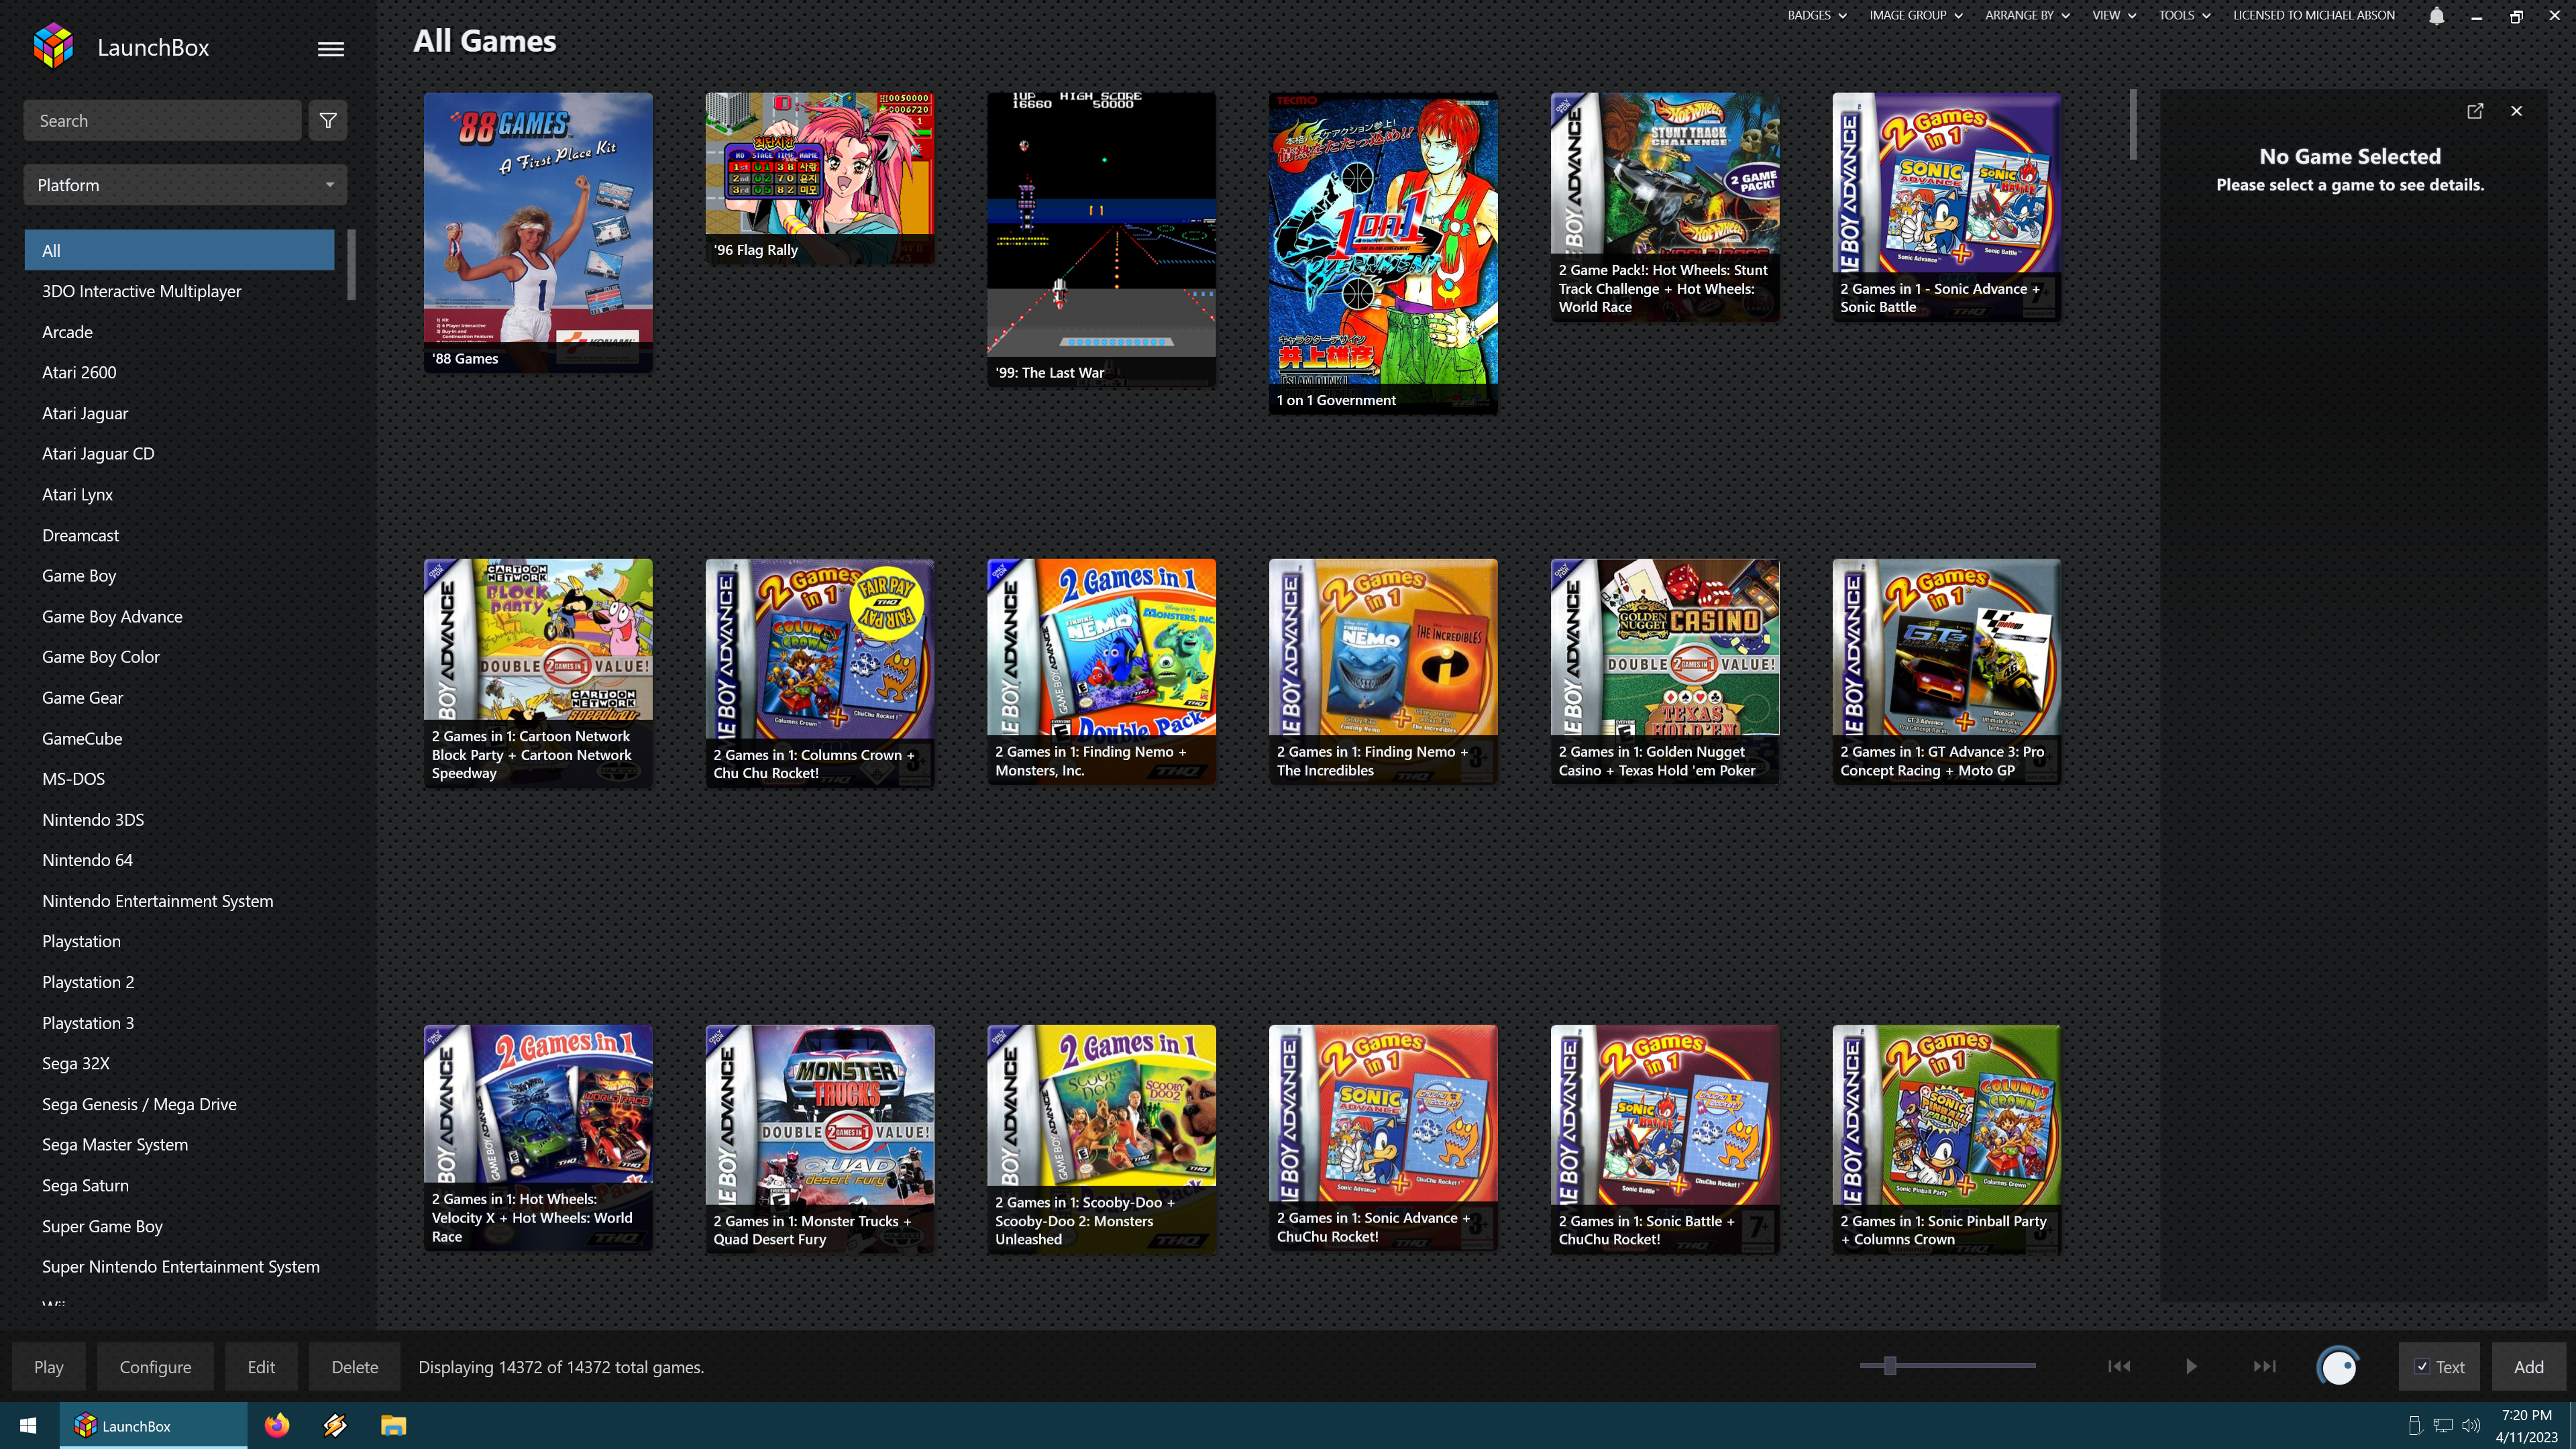This screenshot has width=2576, height=1449.
Task: Select Cartoon Network Block Party game
Action: click(x=538, y=673)
